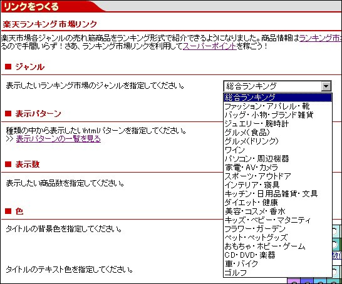Viewport: 342px width, 284px height.
Task: Click the ジャンル section heading
Action: click(29, 67)
